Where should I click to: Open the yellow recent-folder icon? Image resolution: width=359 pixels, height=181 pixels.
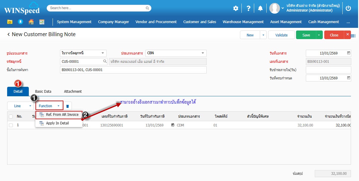[x=10, y=22]
